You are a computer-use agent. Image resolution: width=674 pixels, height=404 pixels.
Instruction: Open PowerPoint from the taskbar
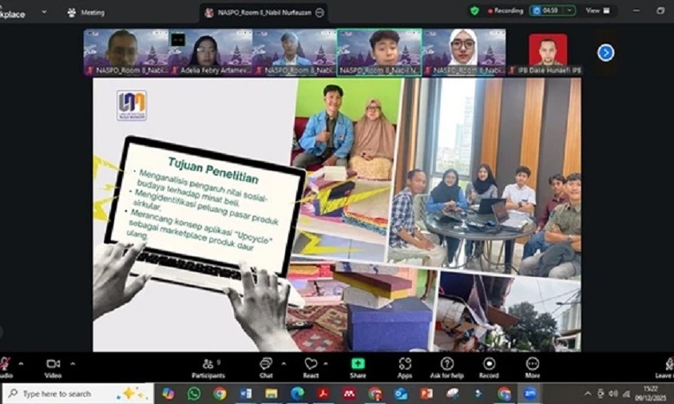(x=426, y=394)
